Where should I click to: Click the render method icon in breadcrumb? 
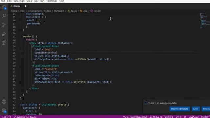(x=92, y=11)
